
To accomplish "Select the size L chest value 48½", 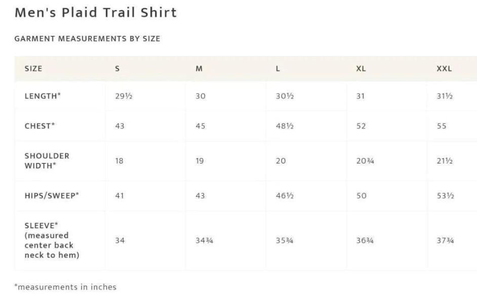I will (285, 126).
